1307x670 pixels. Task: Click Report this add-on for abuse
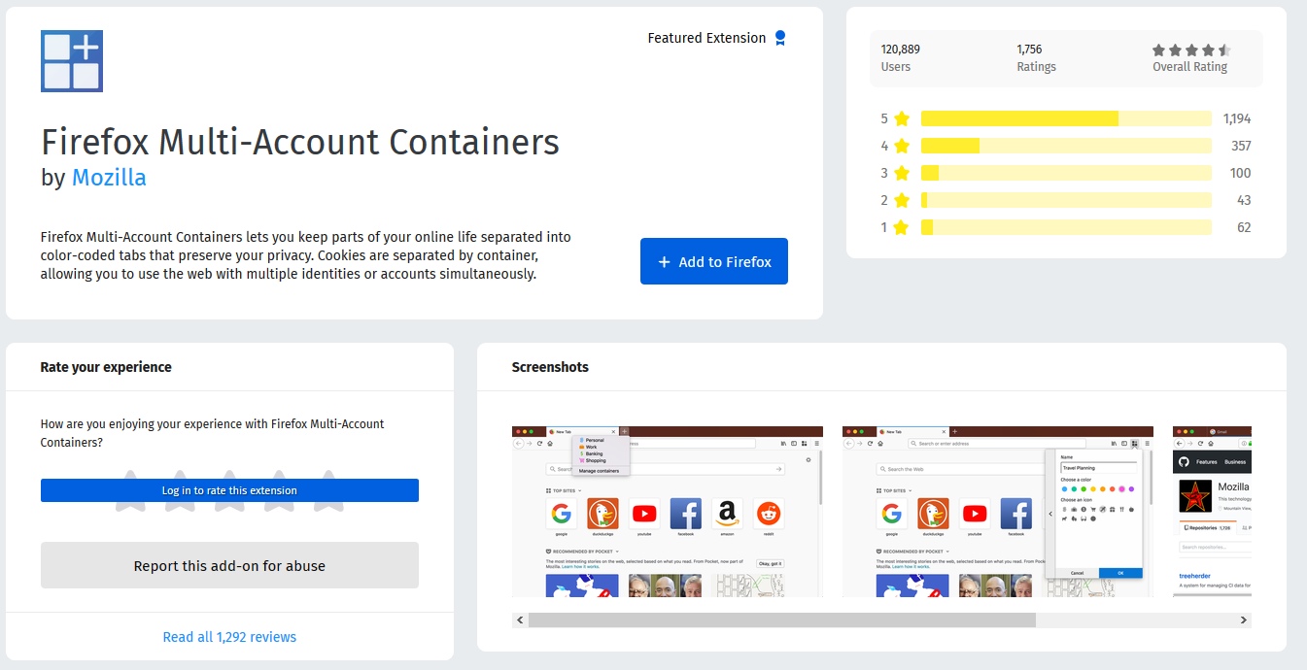coord(229,565)
